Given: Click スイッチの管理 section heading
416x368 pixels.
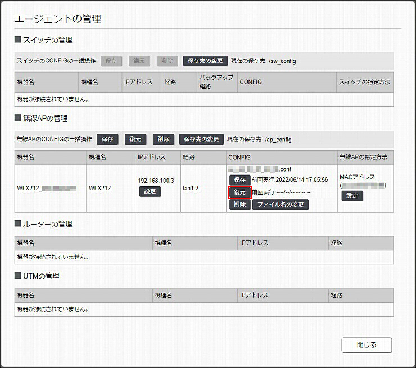Looking at the screenshot, I should pos(48,40).
